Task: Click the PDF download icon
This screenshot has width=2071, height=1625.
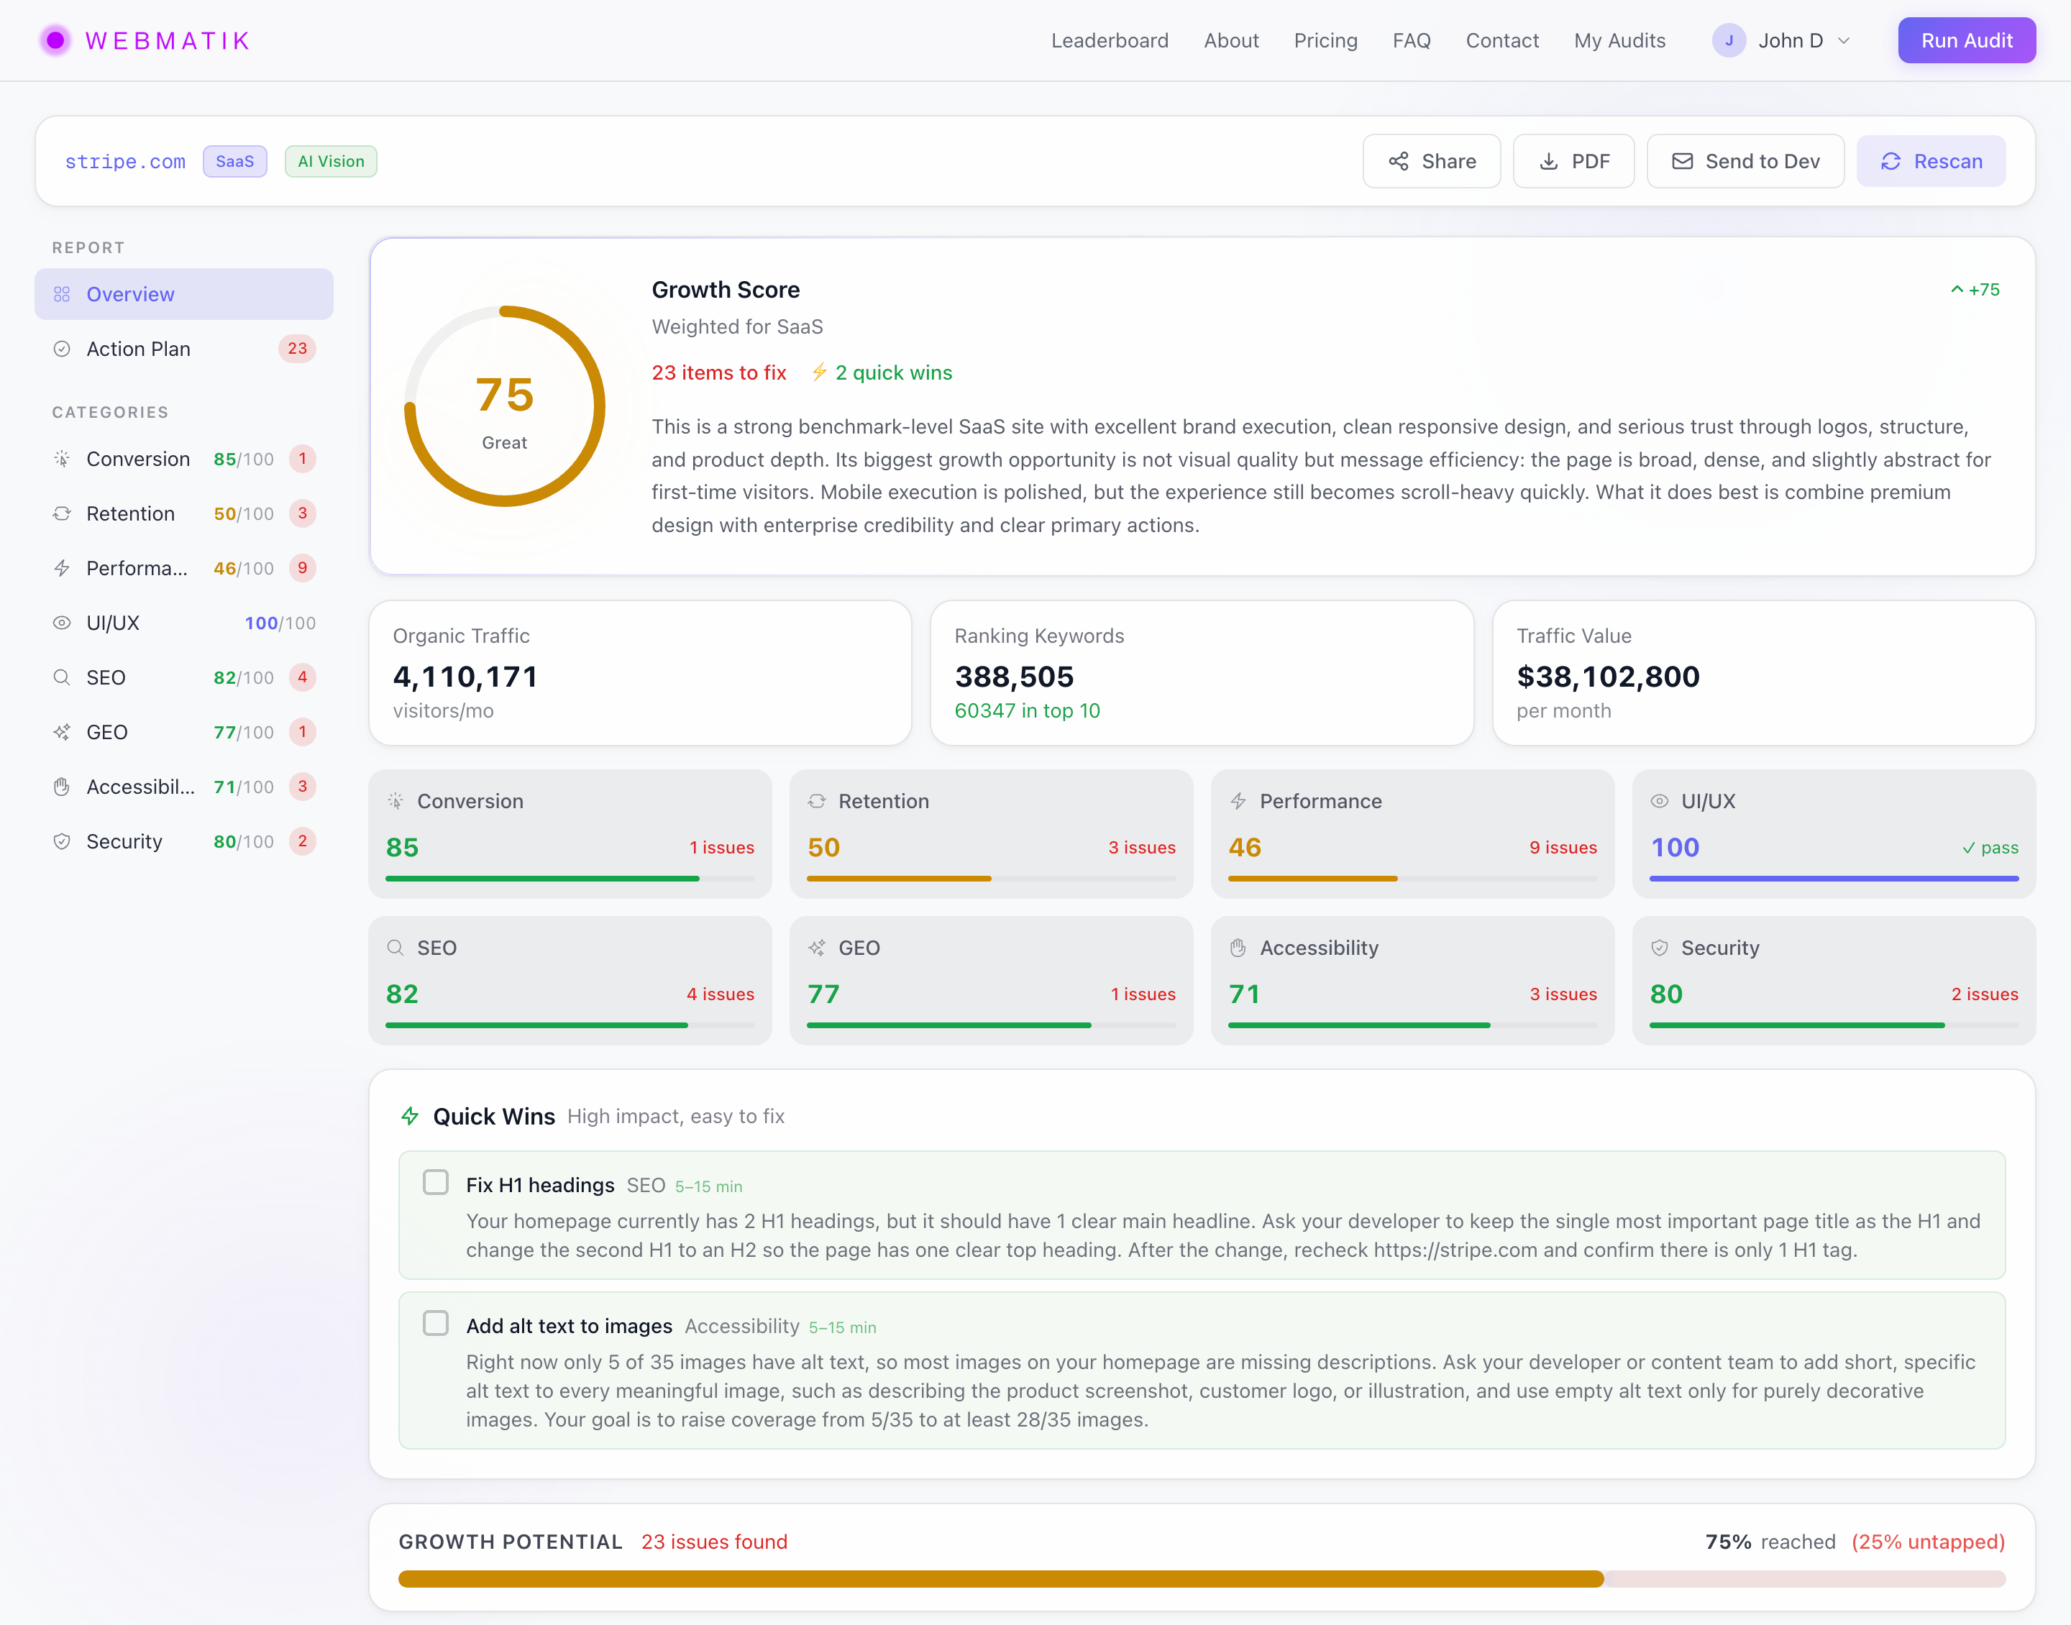Action: click(1547, 161)
